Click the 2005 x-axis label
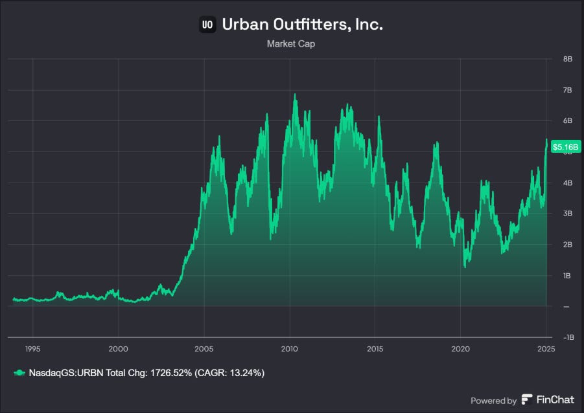 coord(204,349)
